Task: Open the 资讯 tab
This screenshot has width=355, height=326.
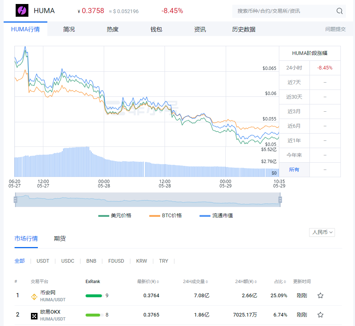Action: [x=200, y=29]
